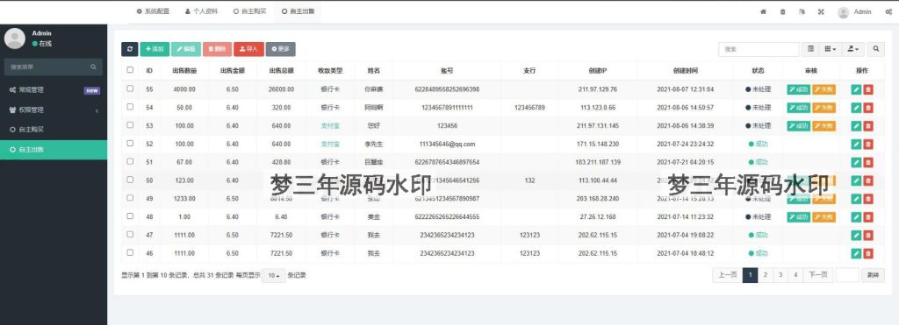Toggle fullscreen with the expand arrows icon
The width and height of the screenshot is (899, 325).
click(x=821, y=11)
